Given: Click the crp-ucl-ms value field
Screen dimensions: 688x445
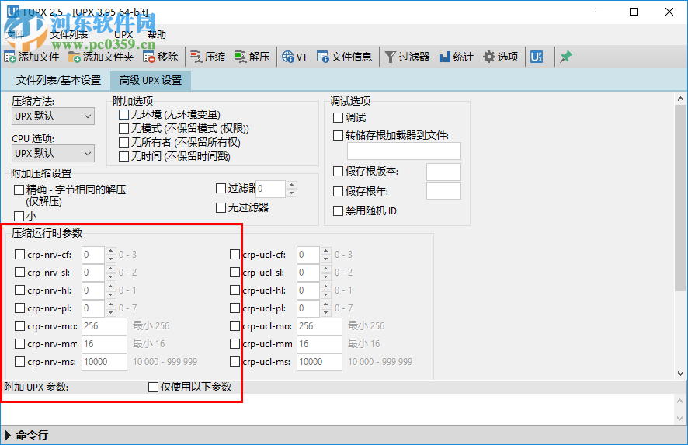Looking at the screenshot, I should 319,362.
